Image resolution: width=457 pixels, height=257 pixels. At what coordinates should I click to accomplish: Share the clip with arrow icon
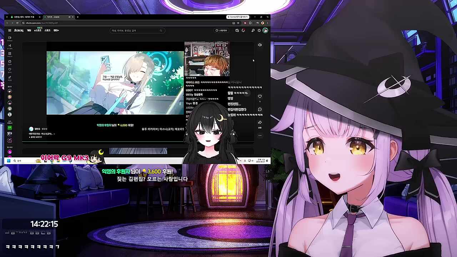point(260,122)
